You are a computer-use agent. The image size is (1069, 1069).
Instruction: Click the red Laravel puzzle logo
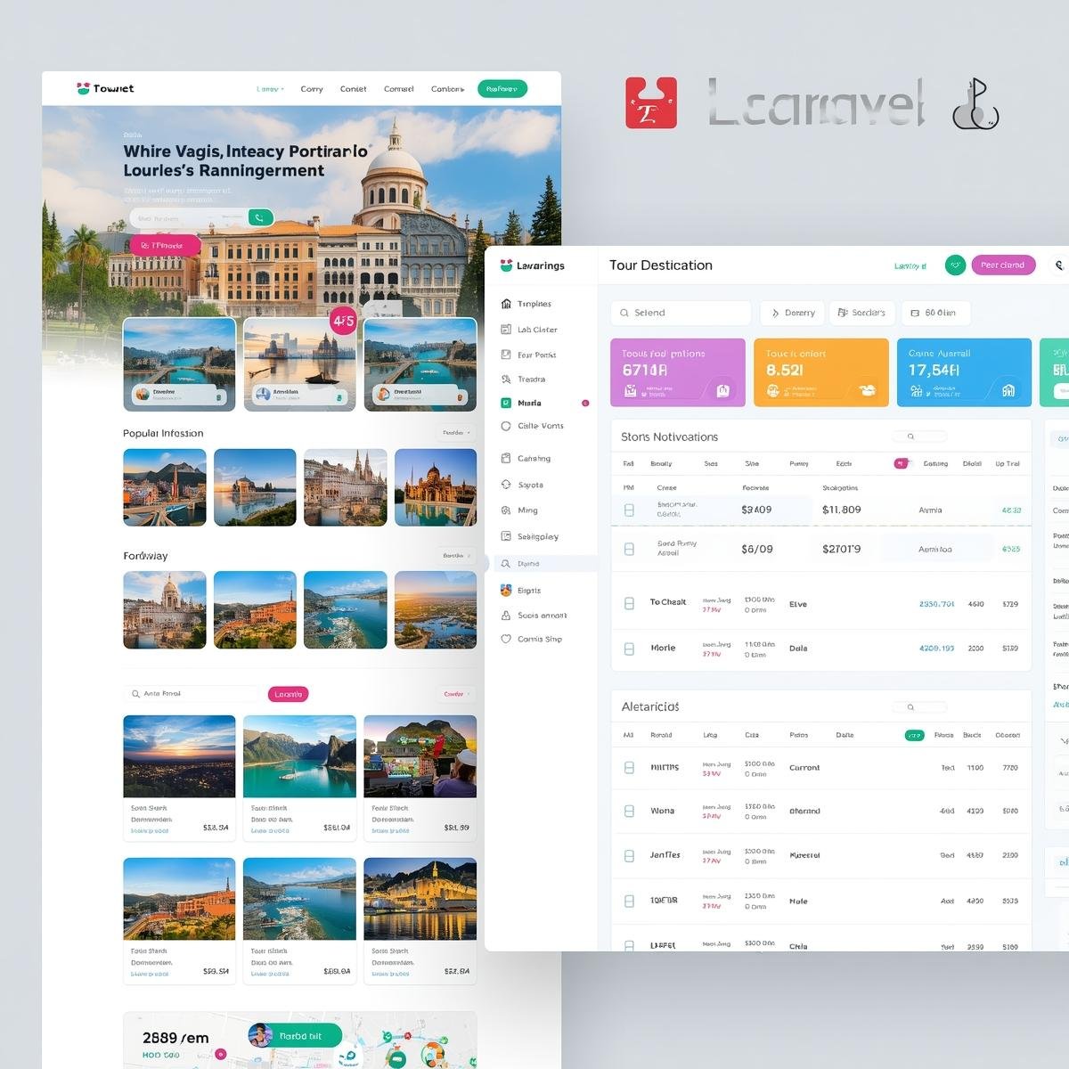[651, 102]
